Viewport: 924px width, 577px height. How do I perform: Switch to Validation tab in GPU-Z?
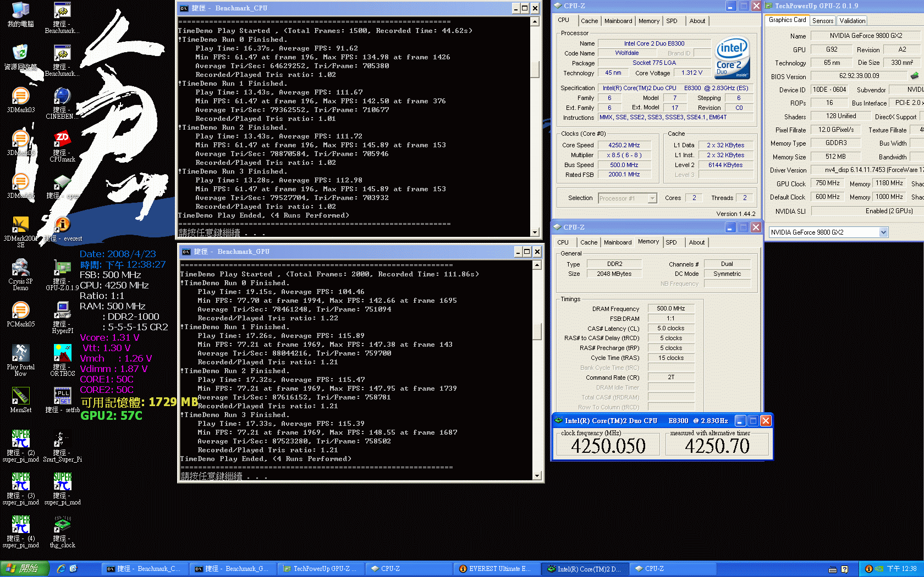[853, 21]
